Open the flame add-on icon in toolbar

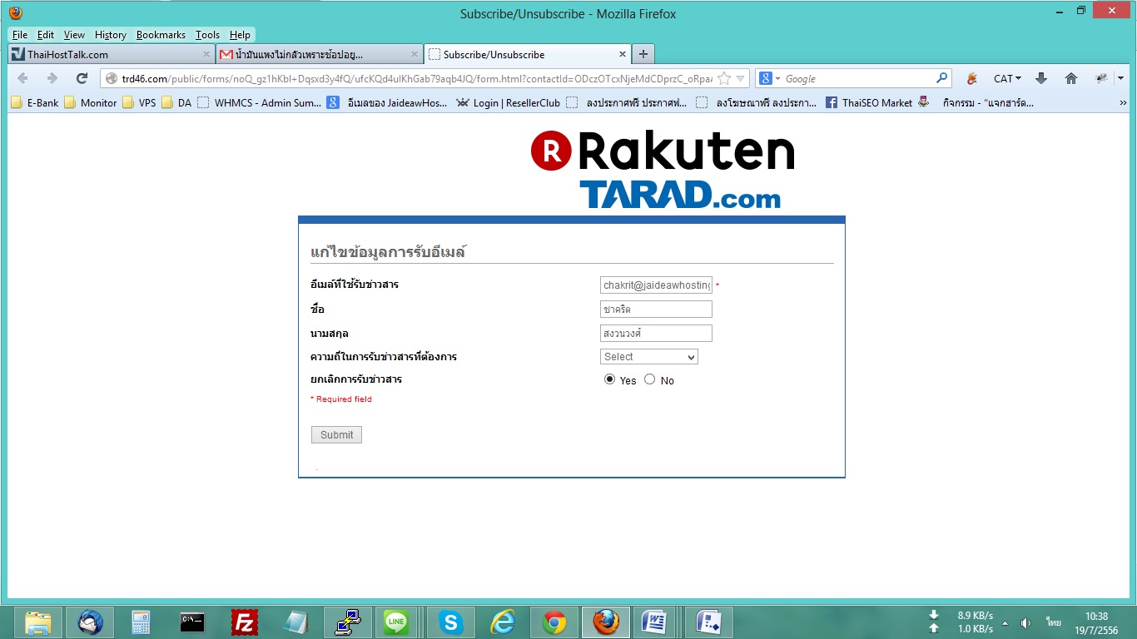[x=971, y=78]
